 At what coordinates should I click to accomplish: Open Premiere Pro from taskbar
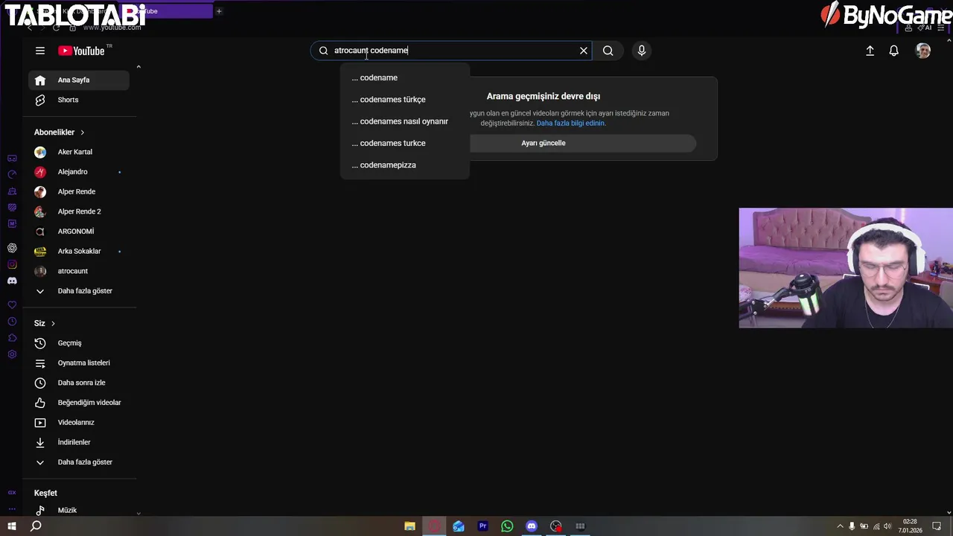click(x=482, y=526)
